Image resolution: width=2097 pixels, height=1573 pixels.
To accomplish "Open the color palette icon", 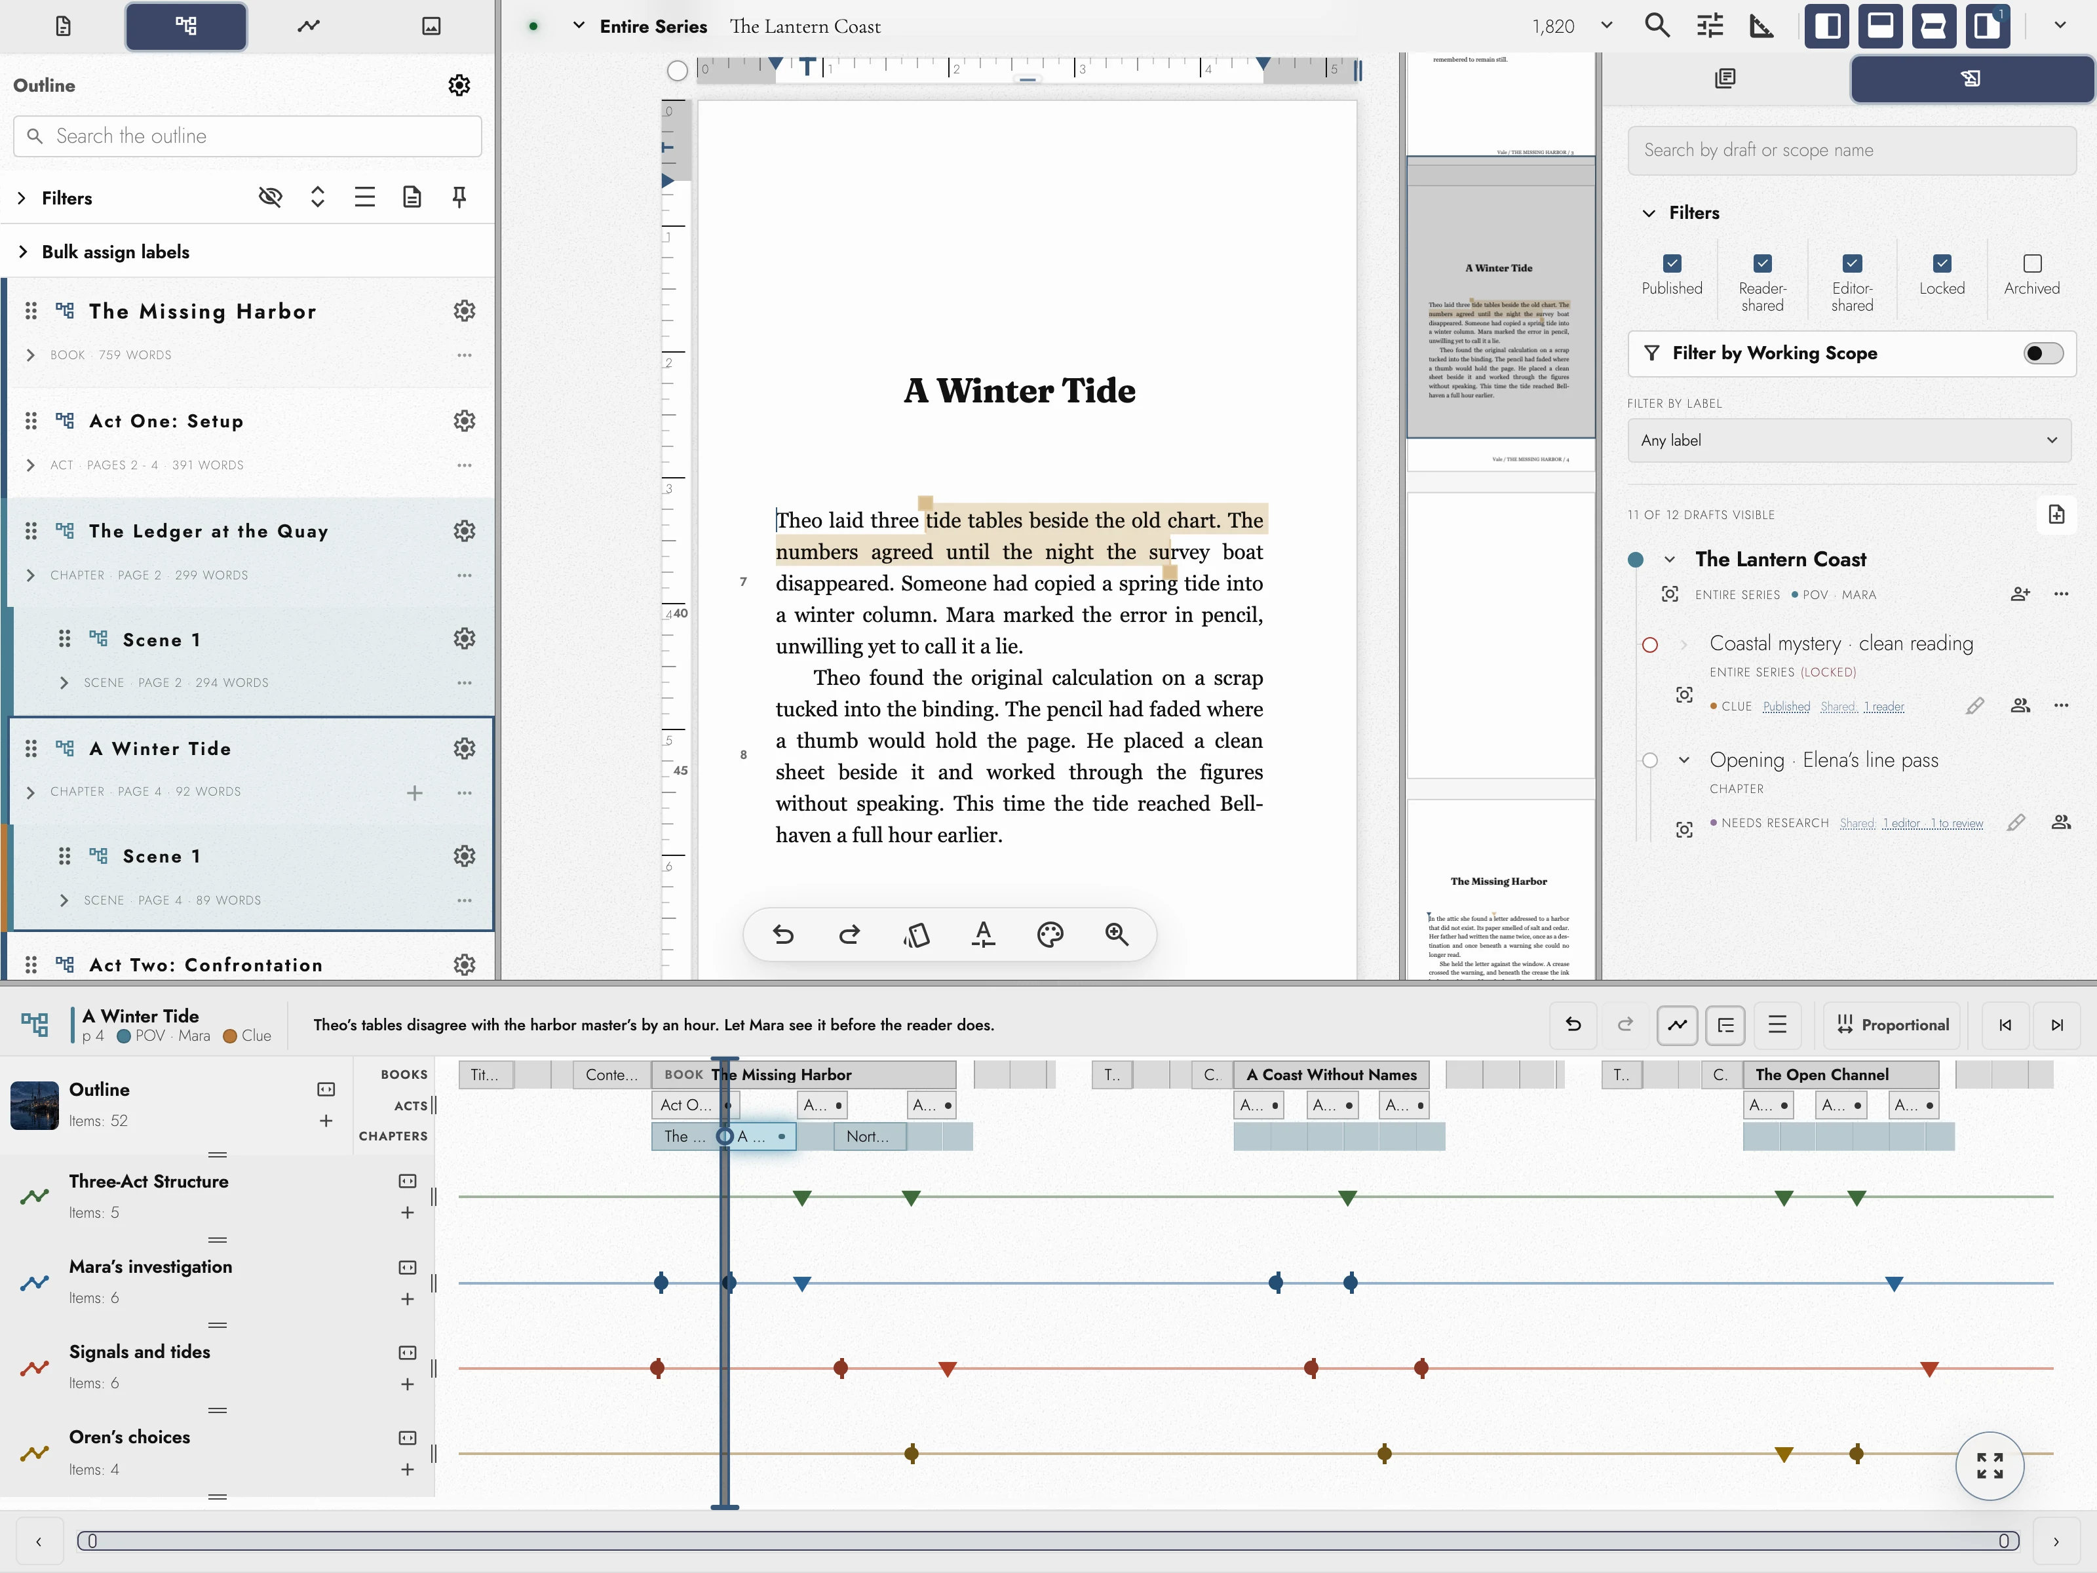I will click(1050, 935).
